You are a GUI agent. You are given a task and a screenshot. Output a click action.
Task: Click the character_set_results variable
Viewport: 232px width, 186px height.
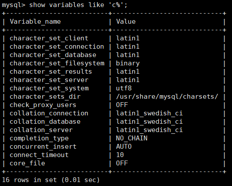(51, 72)
